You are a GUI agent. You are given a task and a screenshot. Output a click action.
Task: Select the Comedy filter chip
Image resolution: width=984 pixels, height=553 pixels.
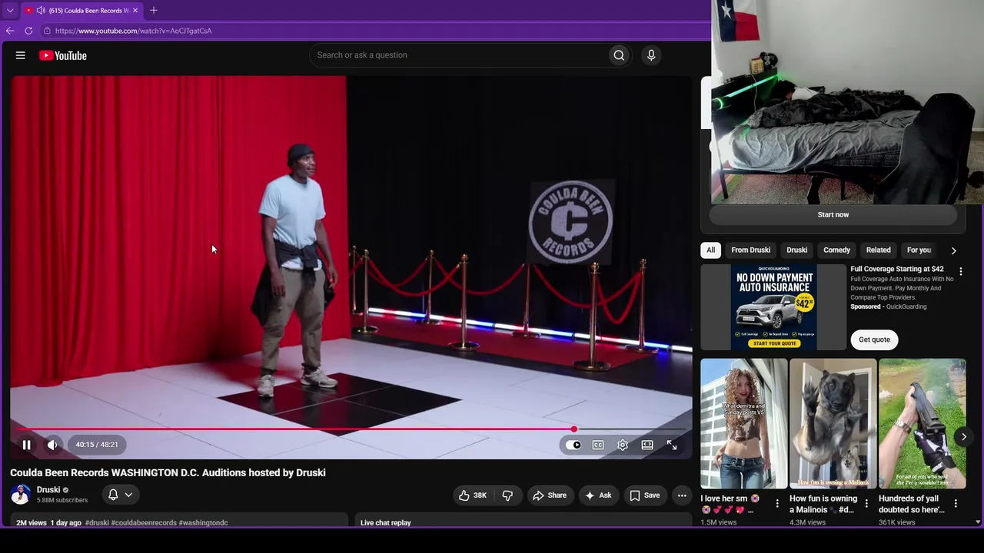836,250
